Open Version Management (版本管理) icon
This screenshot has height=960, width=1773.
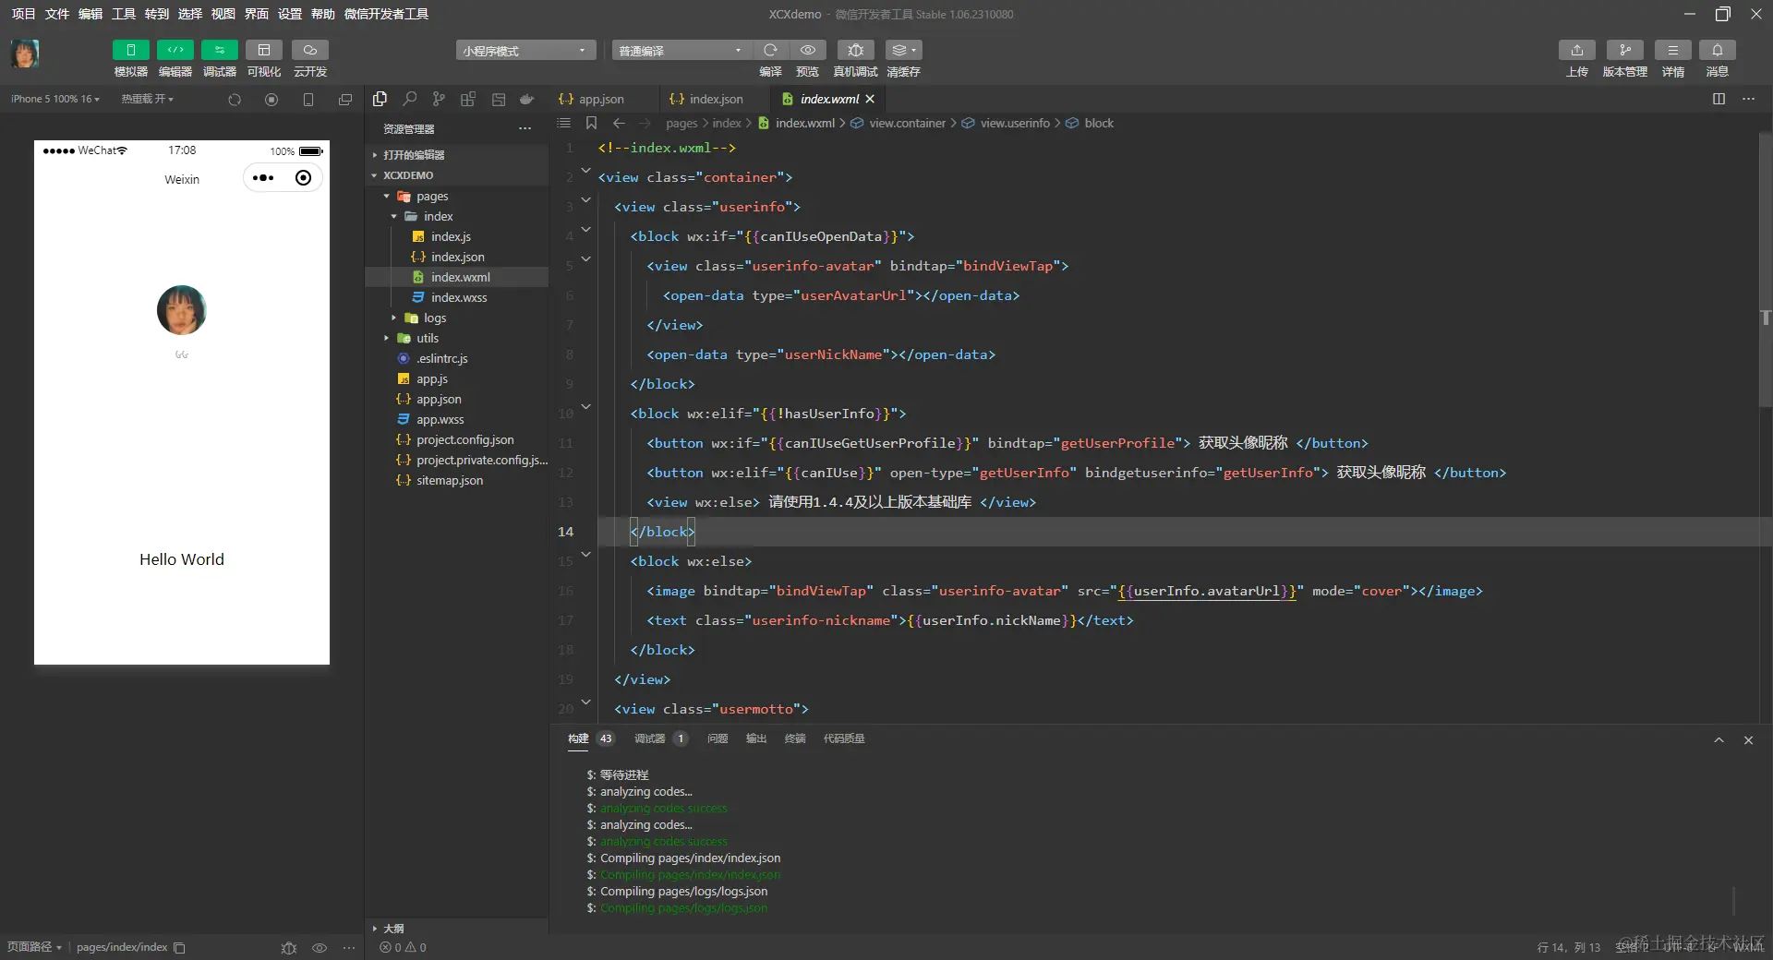click(1624, 50)
